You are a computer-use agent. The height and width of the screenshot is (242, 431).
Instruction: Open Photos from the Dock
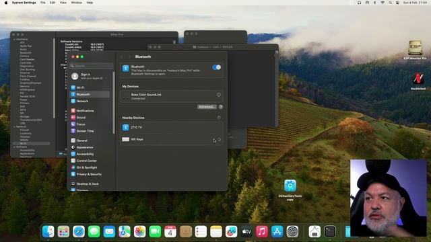(x=139, y=231)
